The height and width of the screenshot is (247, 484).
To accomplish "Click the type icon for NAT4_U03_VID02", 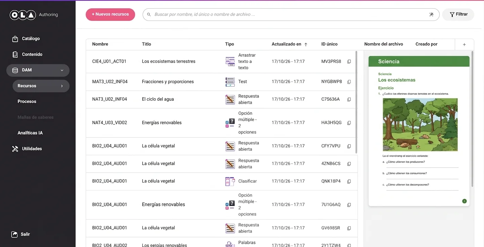I will (x=230, y=123).
